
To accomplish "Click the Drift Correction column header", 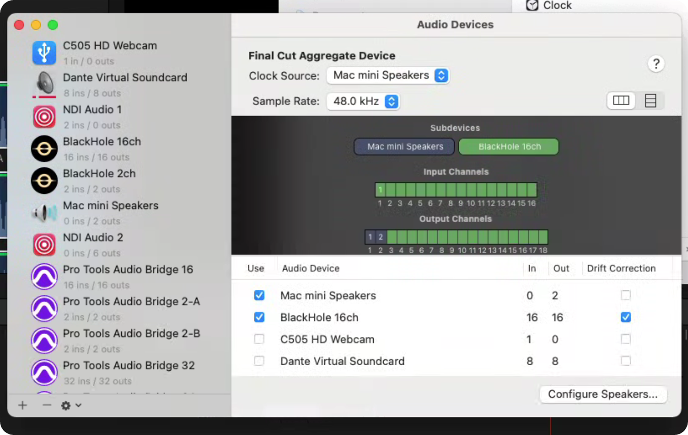I will (621, 268).
